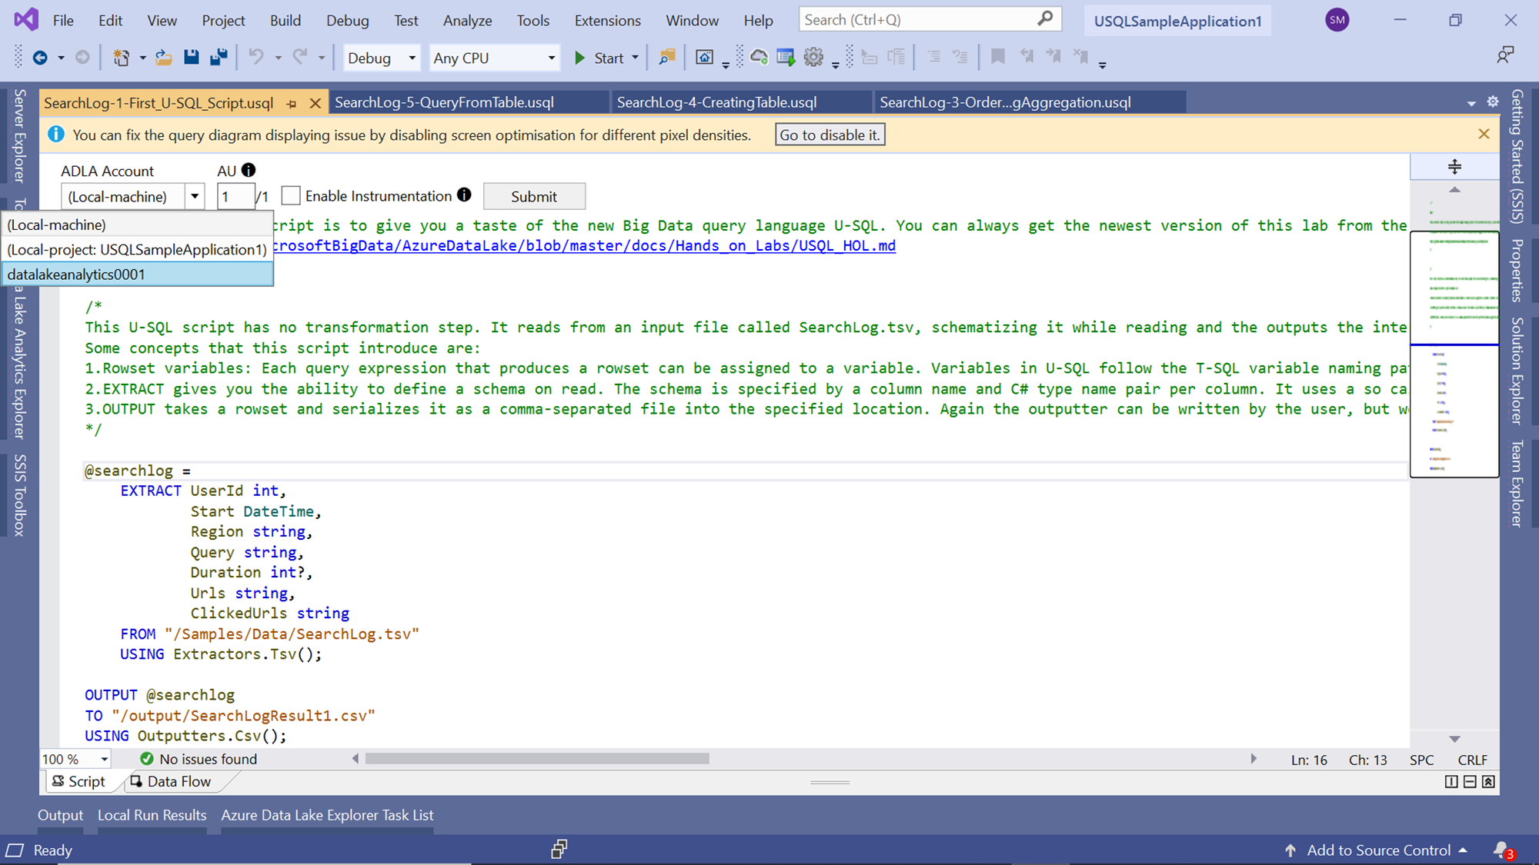Click the Save All toolbar icon
Screen dimensions: 1539x865
[x=219, y=57]
